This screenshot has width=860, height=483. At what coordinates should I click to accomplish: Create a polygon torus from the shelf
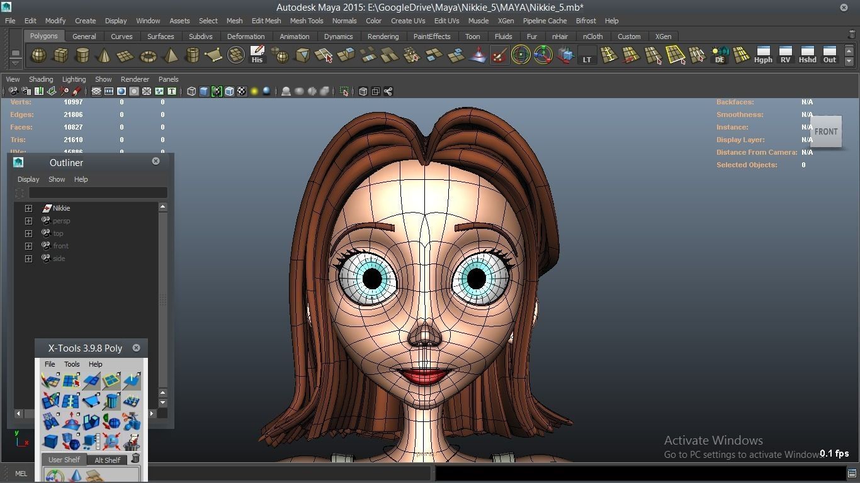pyautogui.click(x=148, y=55)
